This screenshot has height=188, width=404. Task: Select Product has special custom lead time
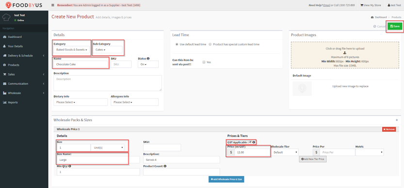point(210,44)
